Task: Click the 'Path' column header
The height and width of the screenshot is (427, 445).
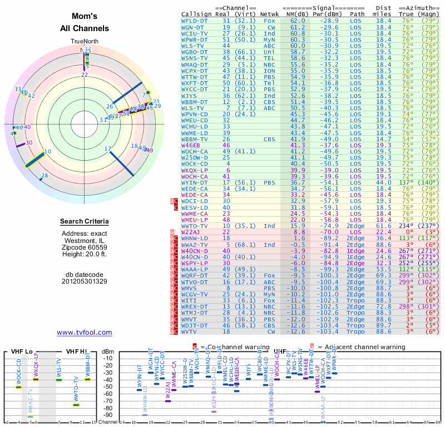Action: click(x=357, y=14)
